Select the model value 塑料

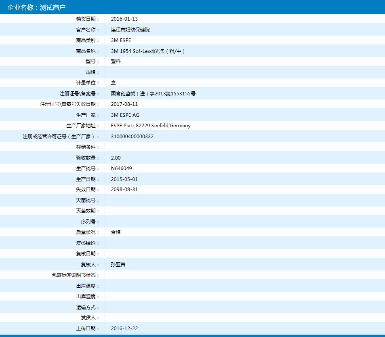pos(116,61)
